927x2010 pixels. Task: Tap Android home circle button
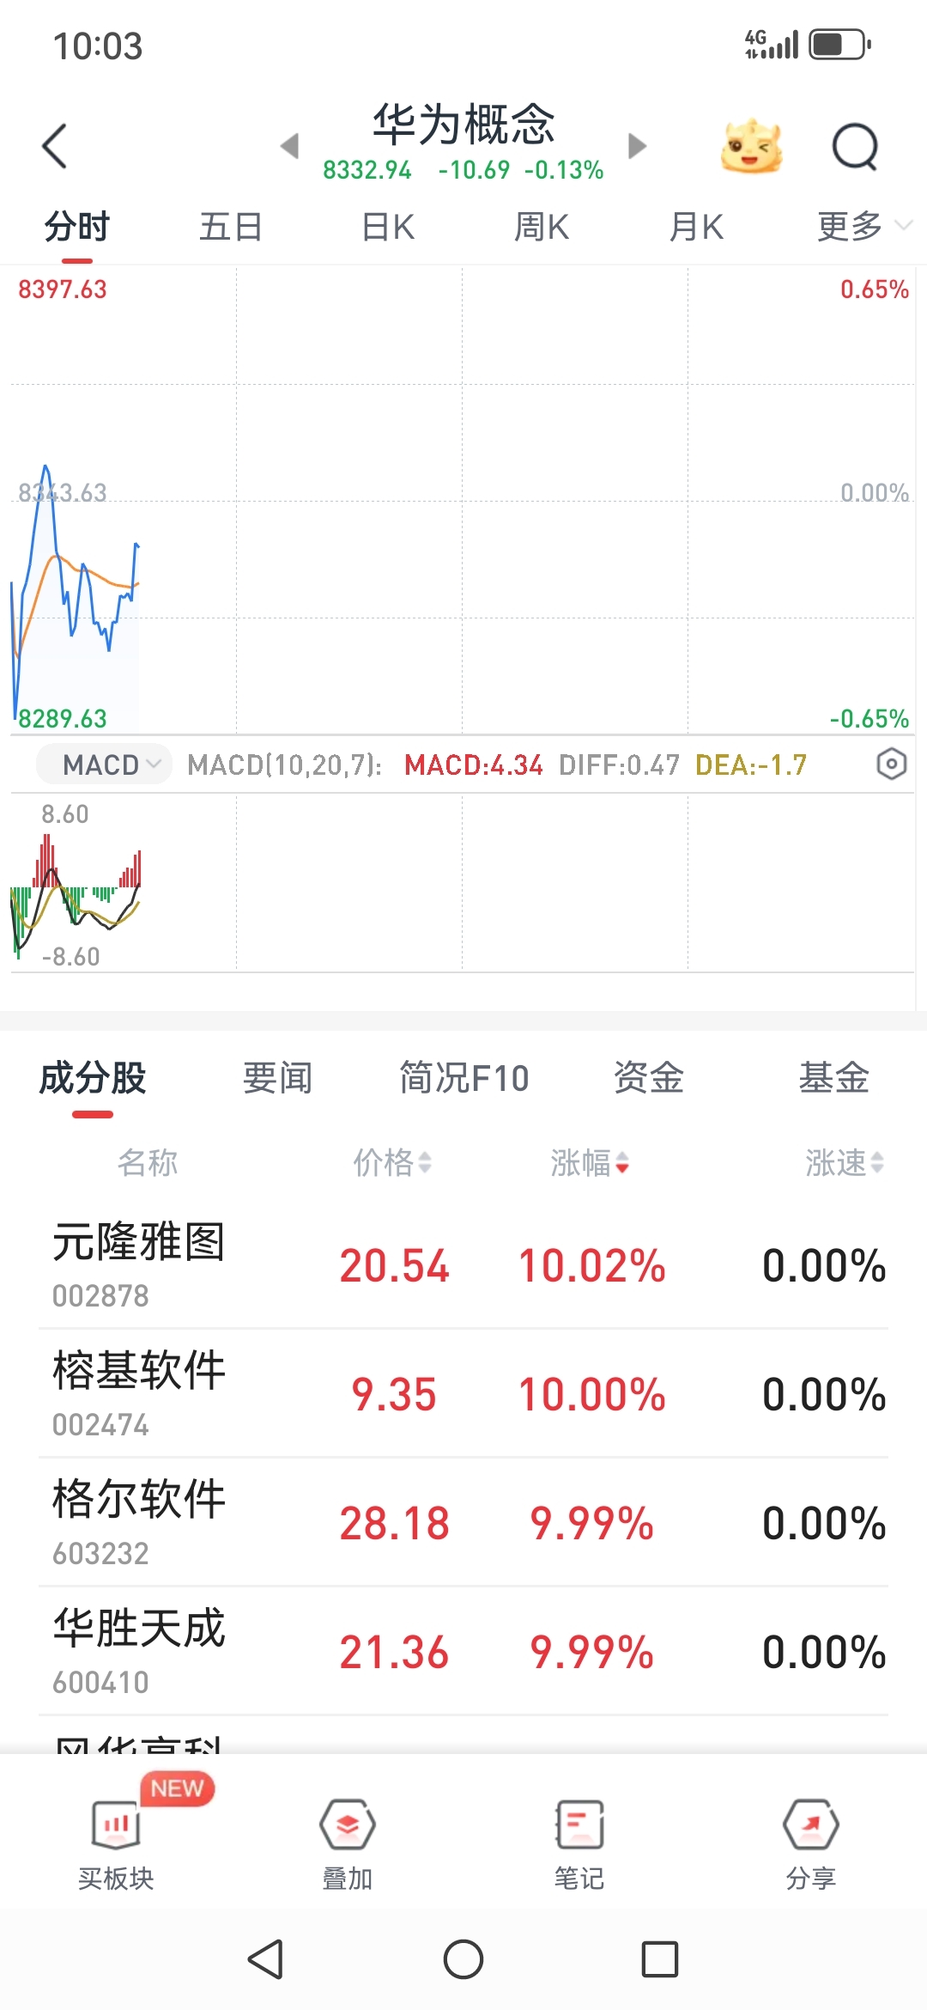(463, 1959)
